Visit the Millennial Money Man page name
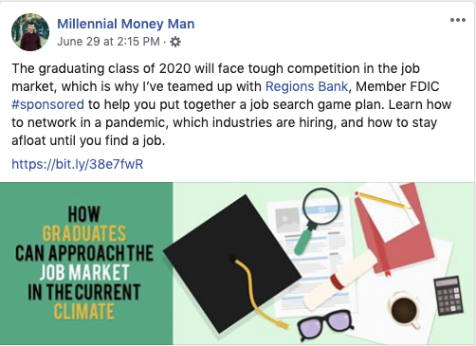Viewport: 476px width, 346px height. 126,24
